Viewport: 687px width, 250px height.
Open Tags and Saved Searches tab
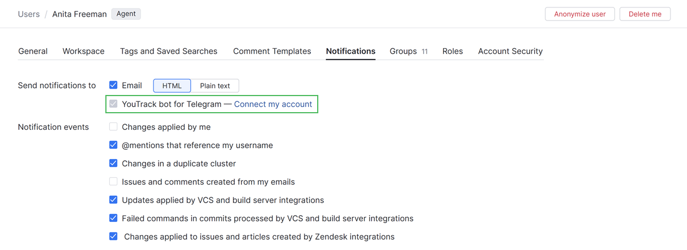tap(168, 51)
